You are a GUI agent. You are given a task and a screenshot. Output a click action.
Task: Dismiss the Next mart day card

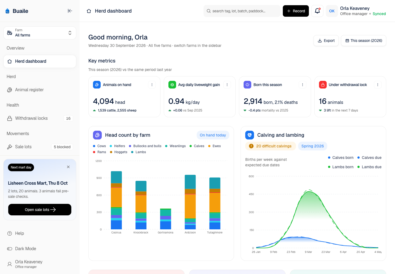coord(68,167)
